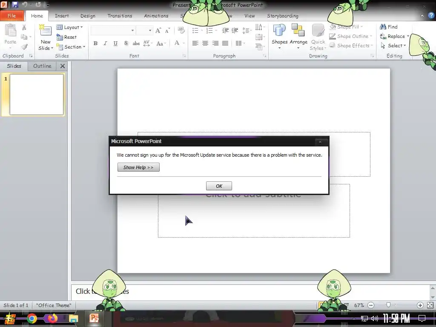Click the Replace button
Viewport: 436px width, 327px height.
(x=394, y=37)
